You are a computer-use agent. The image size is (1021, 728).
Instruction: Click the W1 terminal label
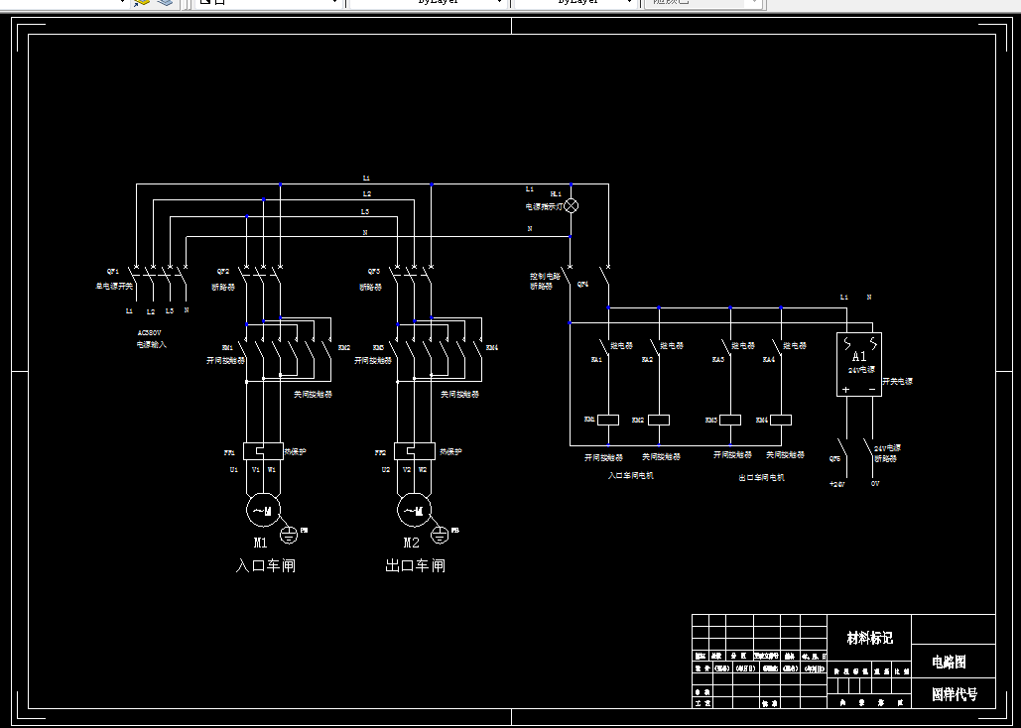[x=272, y=469]
